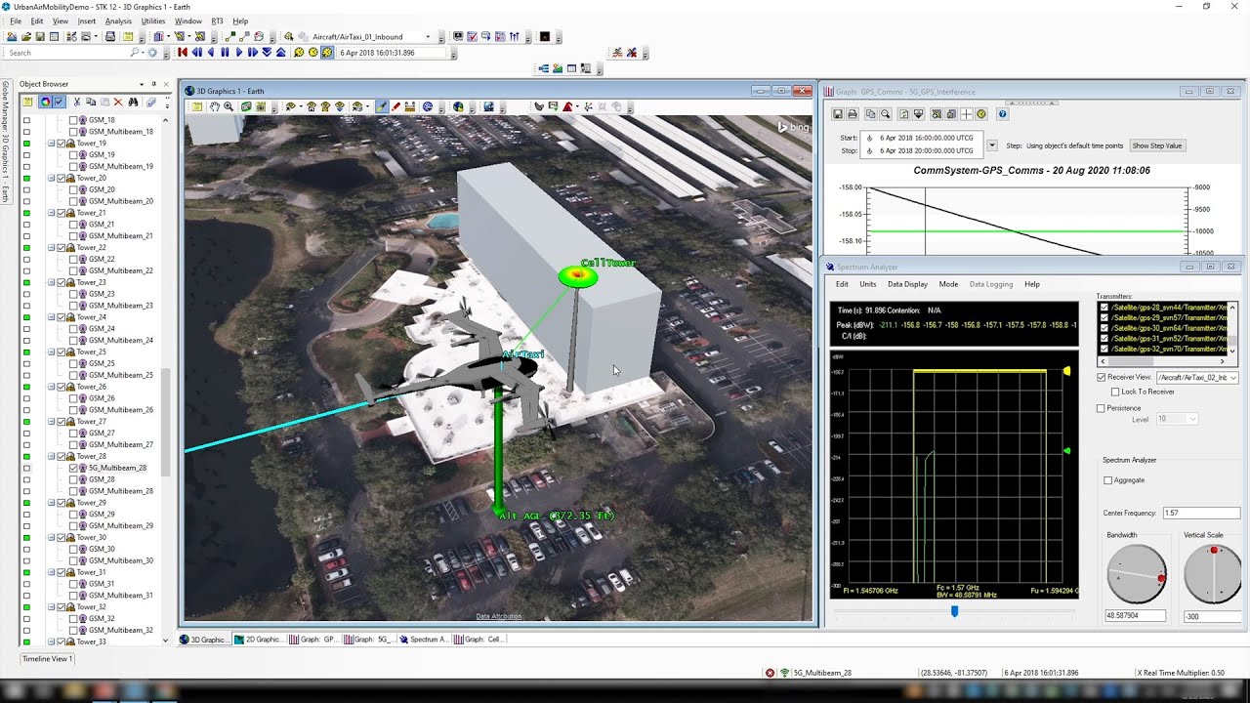Uncheck Tower_28 visibility in the Object Browser

pos(61,457)
